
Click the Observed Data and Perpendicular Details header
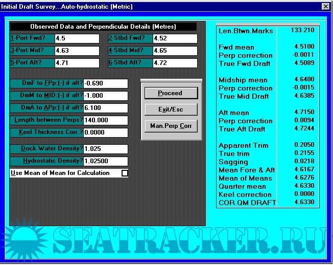coord(103,27)
